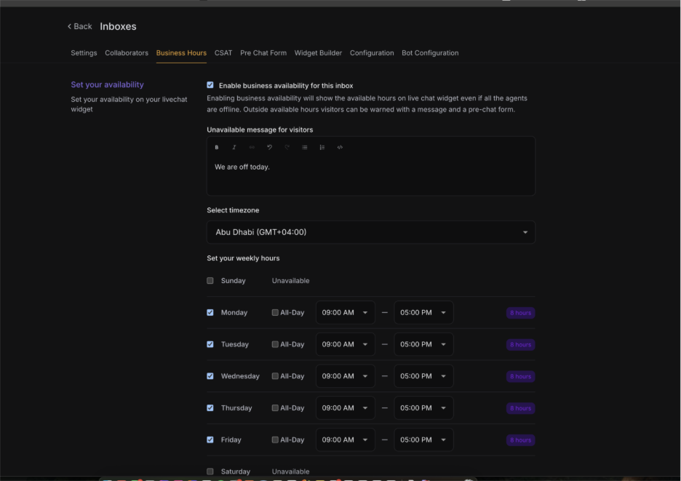
Task: Click the Set your availability heading
Action: [x=107, y=84]
